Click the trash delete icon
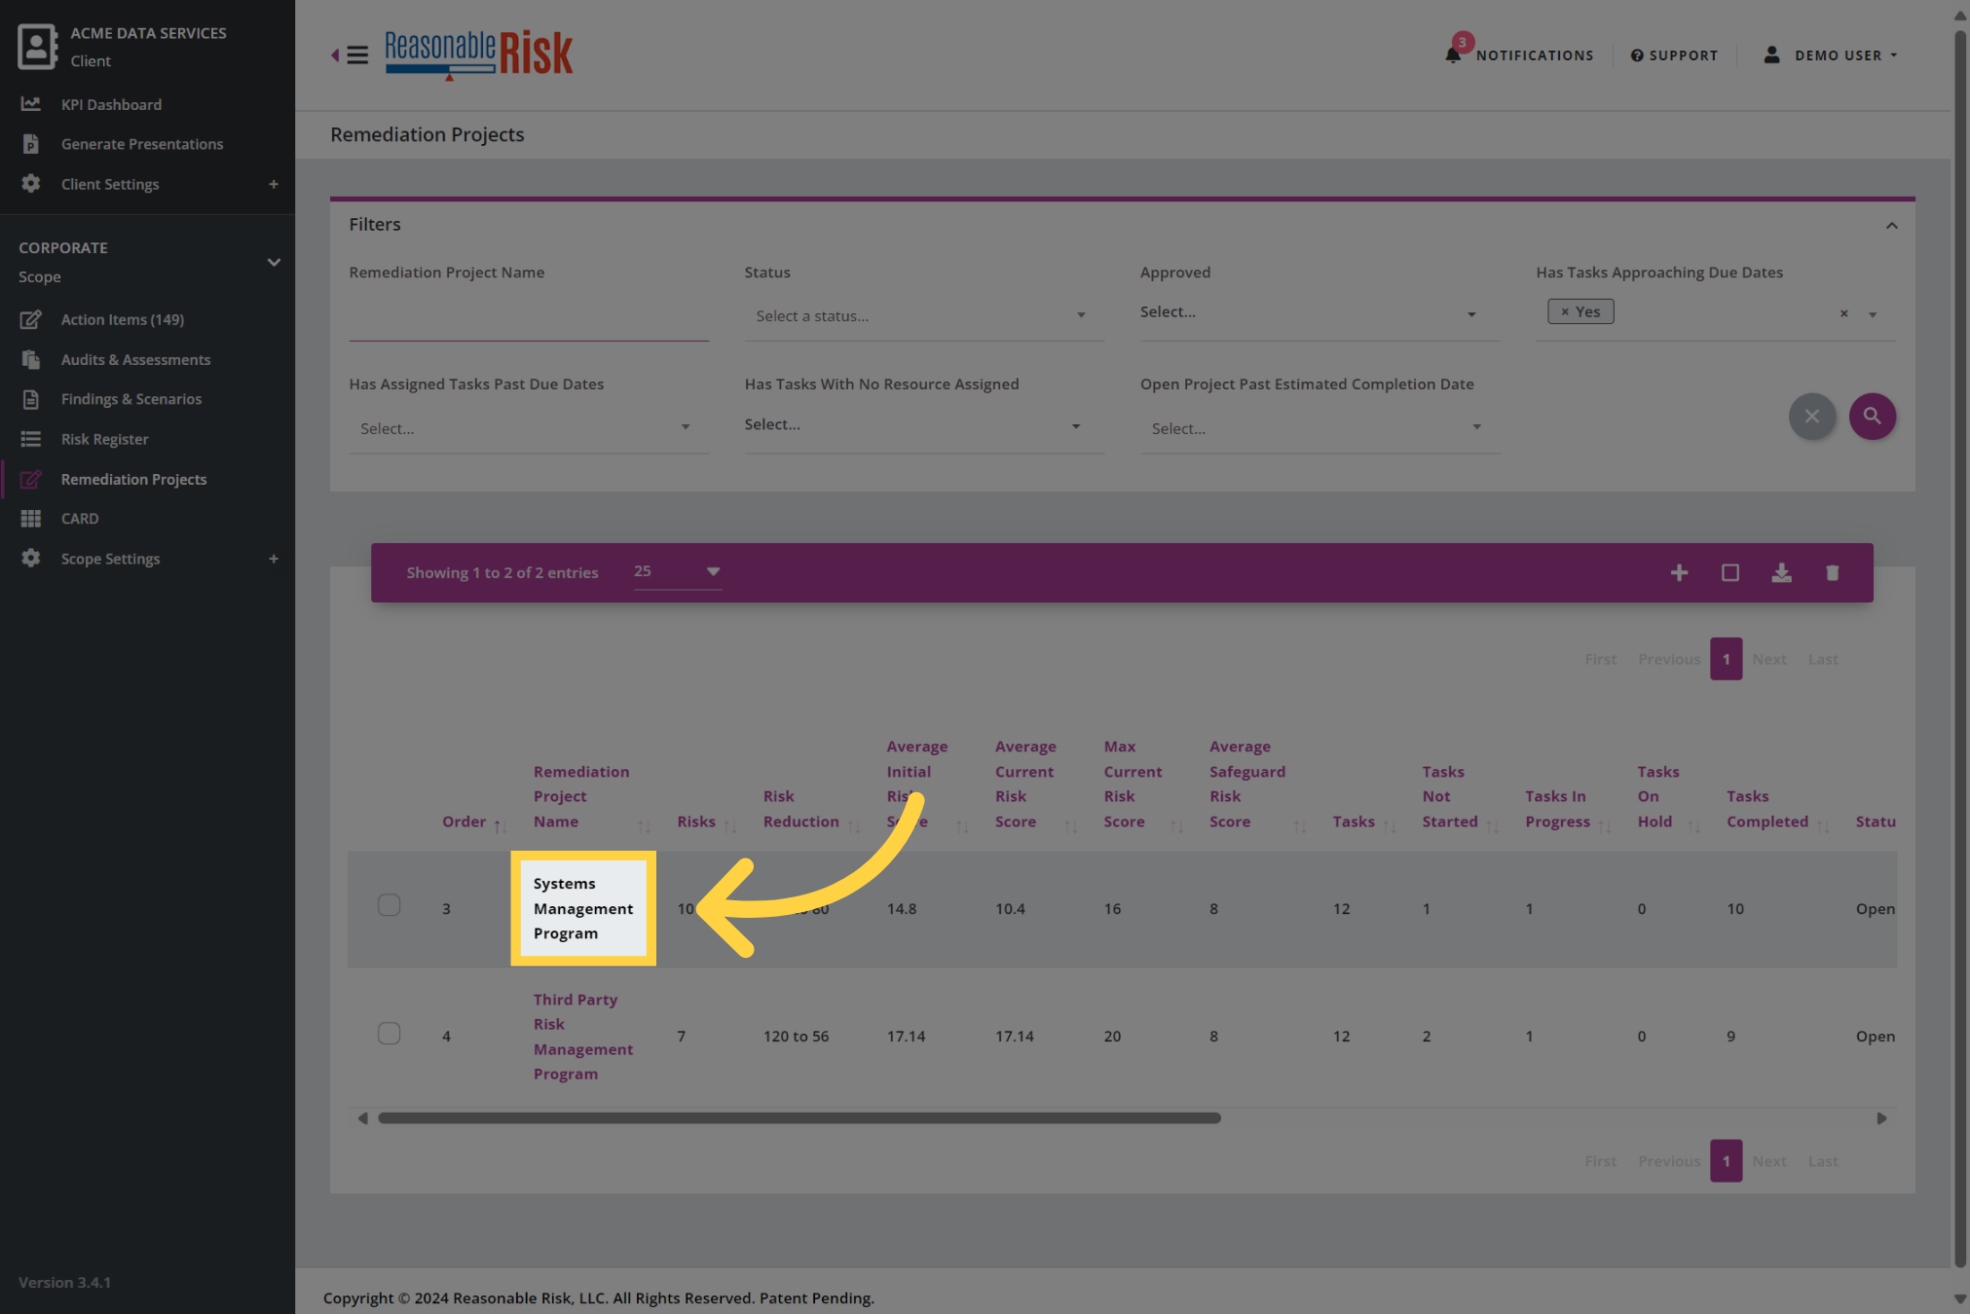1970x1314 pixels. 1832,572
